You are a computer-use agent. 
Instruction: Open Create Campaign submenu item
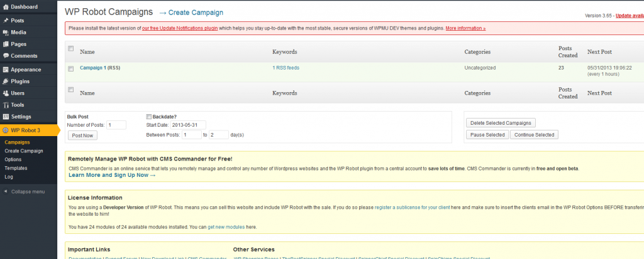pyautogui.click(x=23, y=151)
